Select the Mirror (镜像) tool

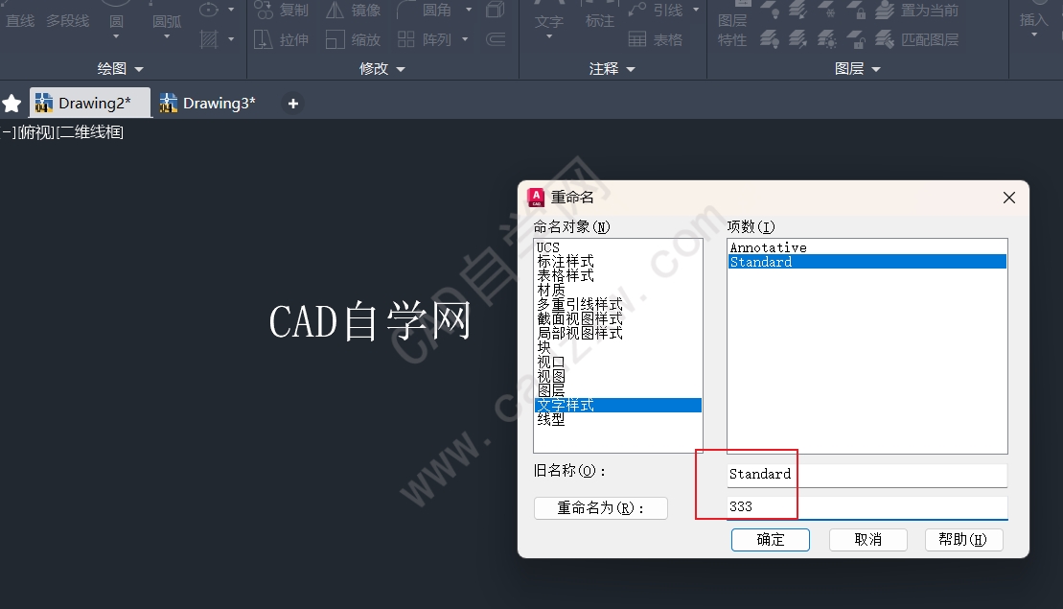(353, 10)
